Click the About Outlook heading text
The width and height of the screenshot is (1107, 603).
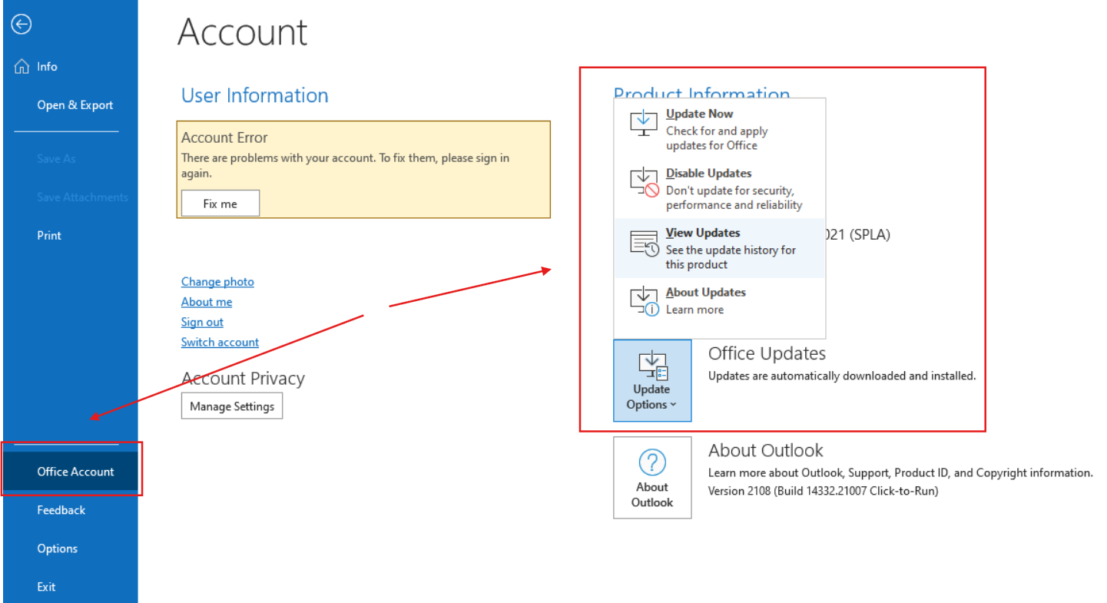click(x=765, y=450)
